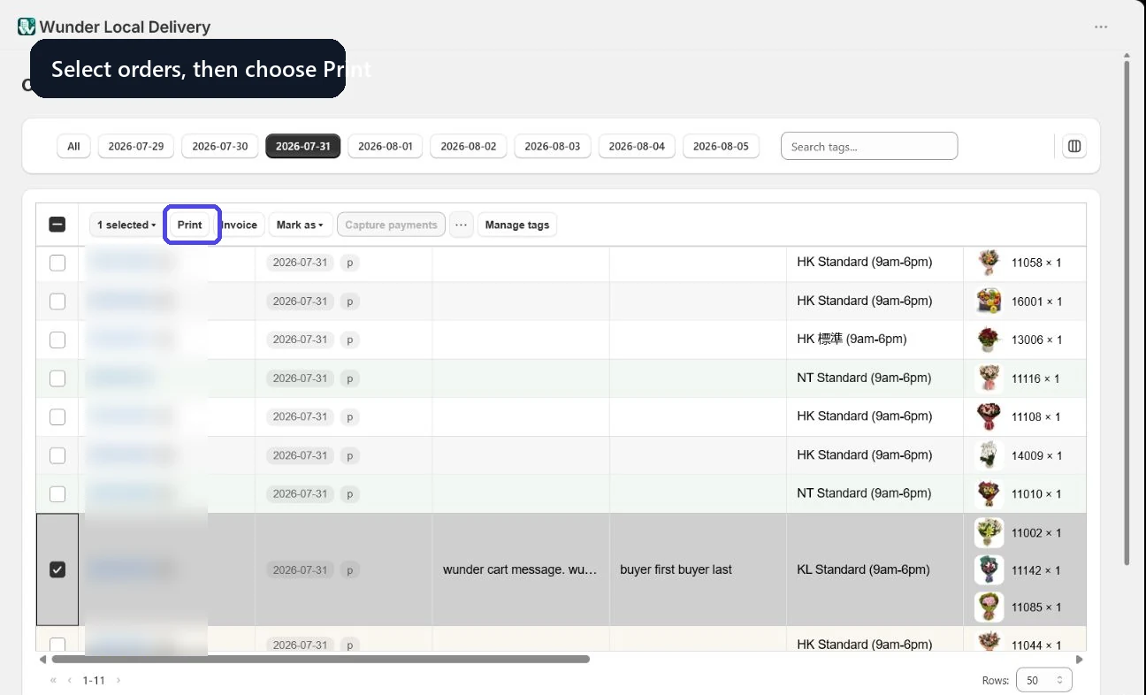Click 'NT Standard (9am-6pm)' in 11116 row
The width and height of the screenshot is (1146, 695).
coord(864,378)
